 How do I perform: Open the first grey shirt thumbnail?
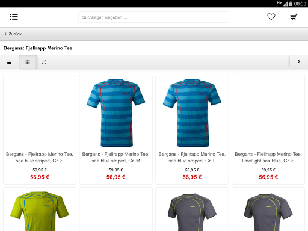(x=192, y=212)
